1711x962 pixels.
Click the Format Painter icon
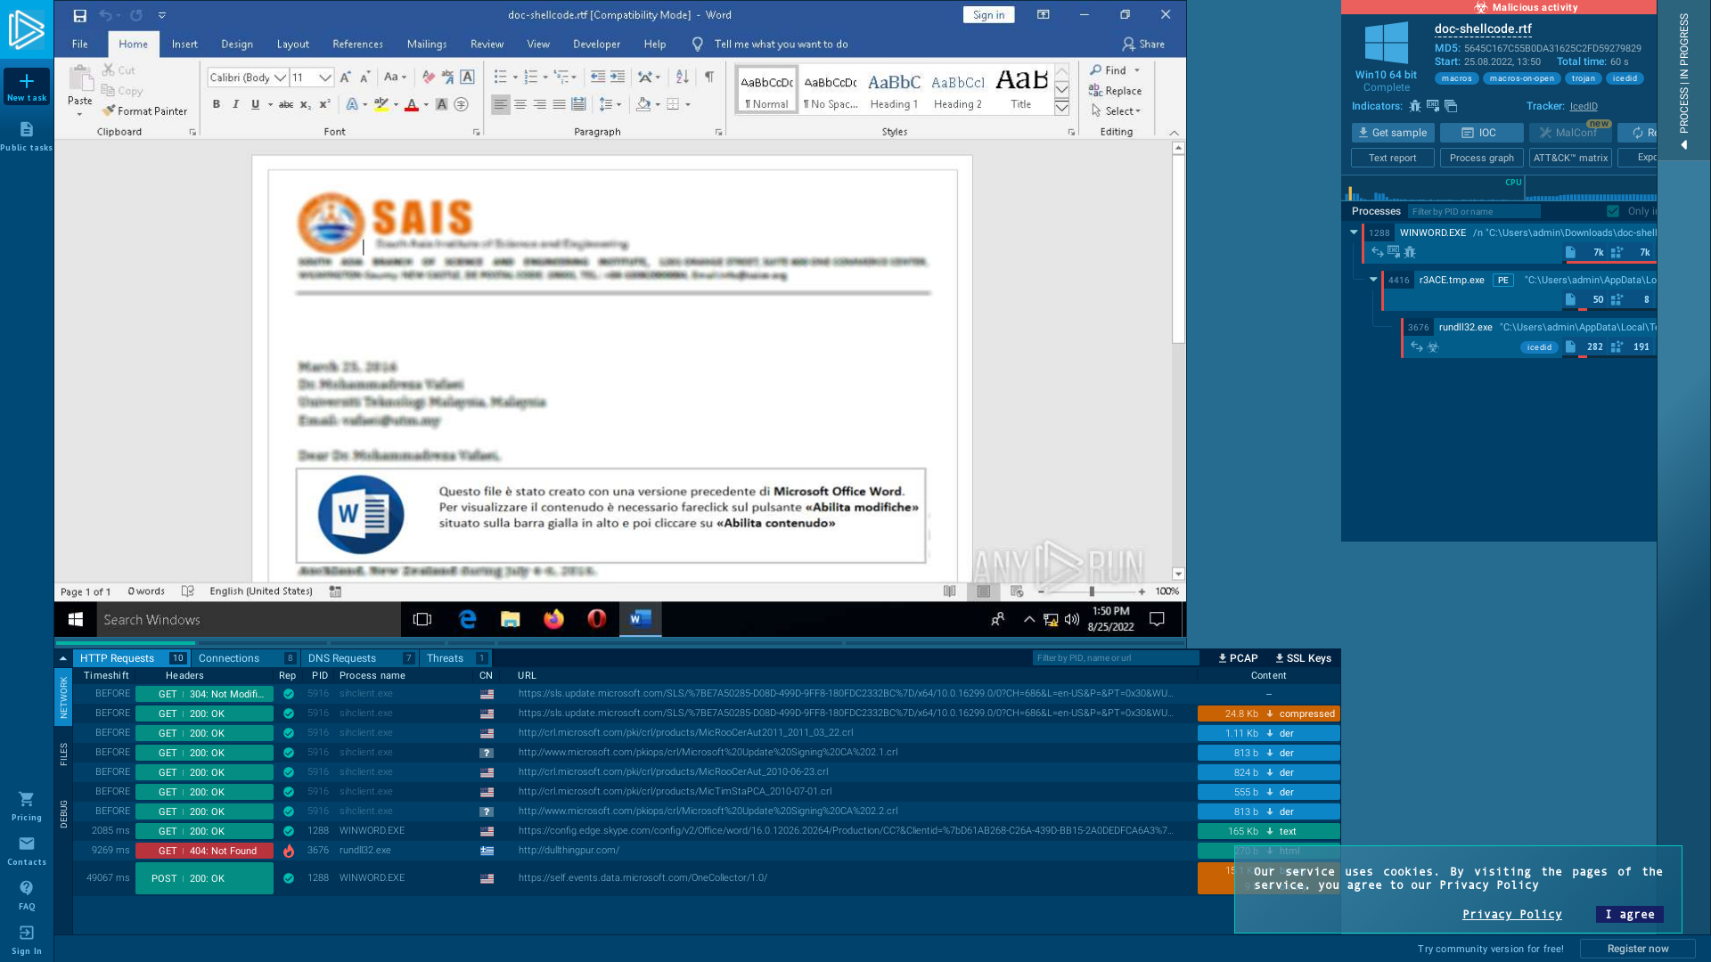tap(108, 111)
